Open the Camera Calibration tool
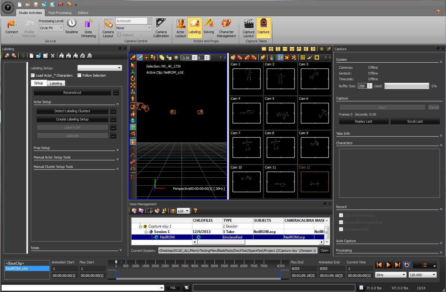Image resolution: width=446 pixels, height=292 pixels. pyautogui.click(x=161, y=24)
